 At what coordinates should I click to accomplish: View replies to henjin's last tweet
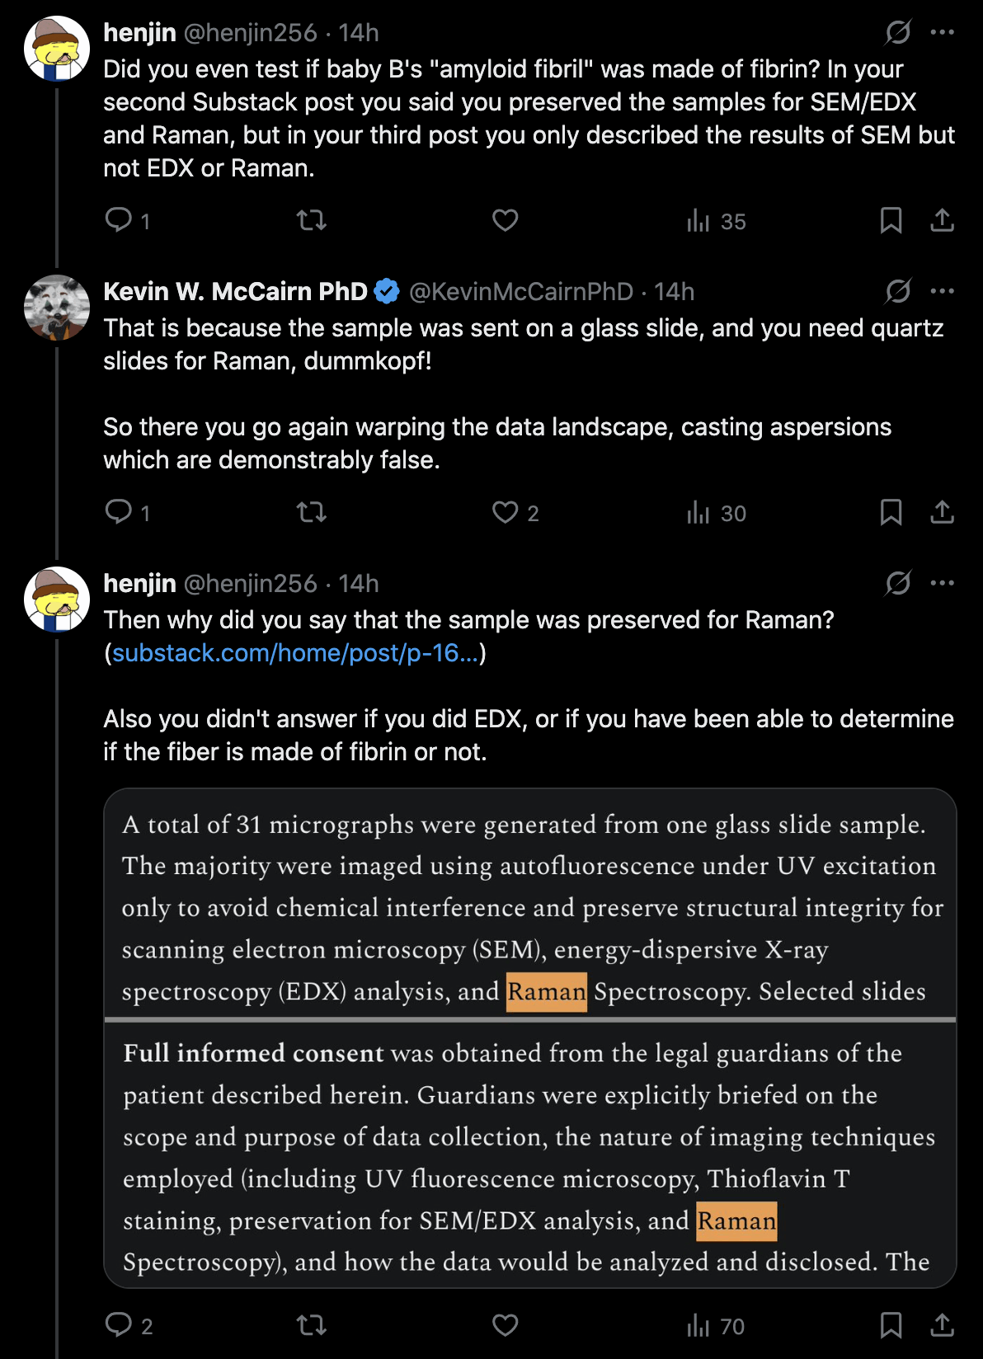(x=119, y=1325)
